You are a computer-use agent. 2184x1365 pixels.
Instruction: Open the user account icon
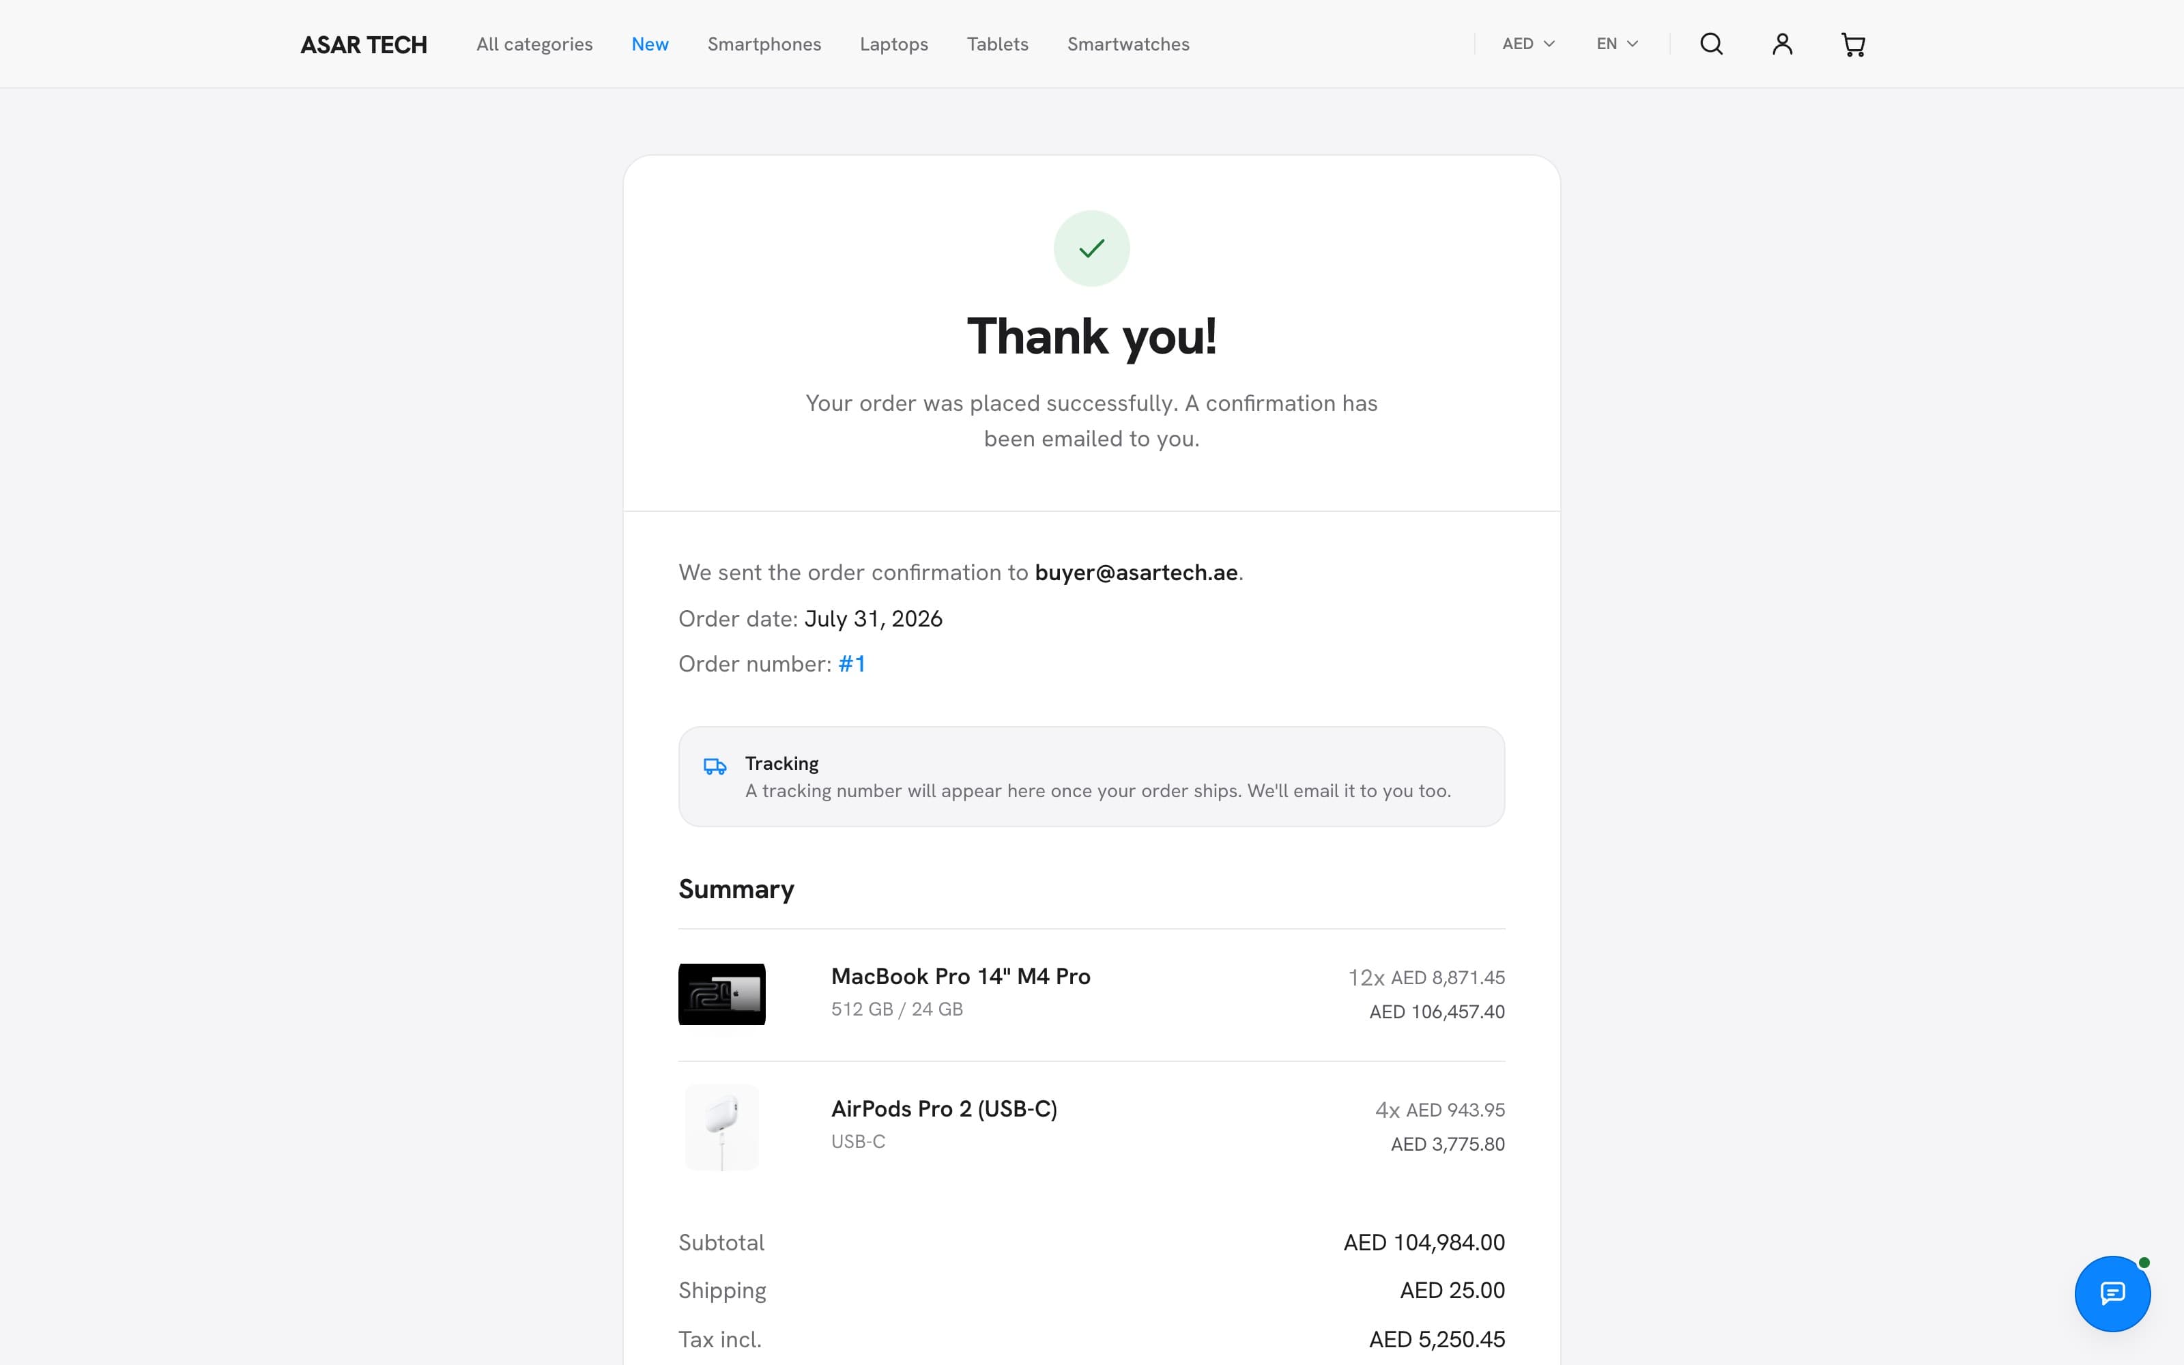click(x=1781, y=44)
